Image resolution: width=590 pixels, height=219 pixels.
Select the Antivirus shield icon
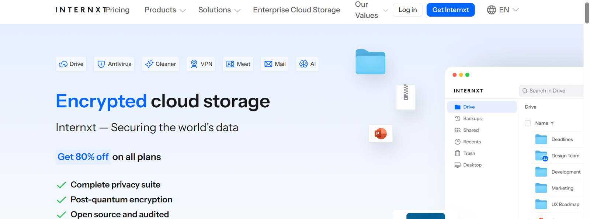(101, 64)
